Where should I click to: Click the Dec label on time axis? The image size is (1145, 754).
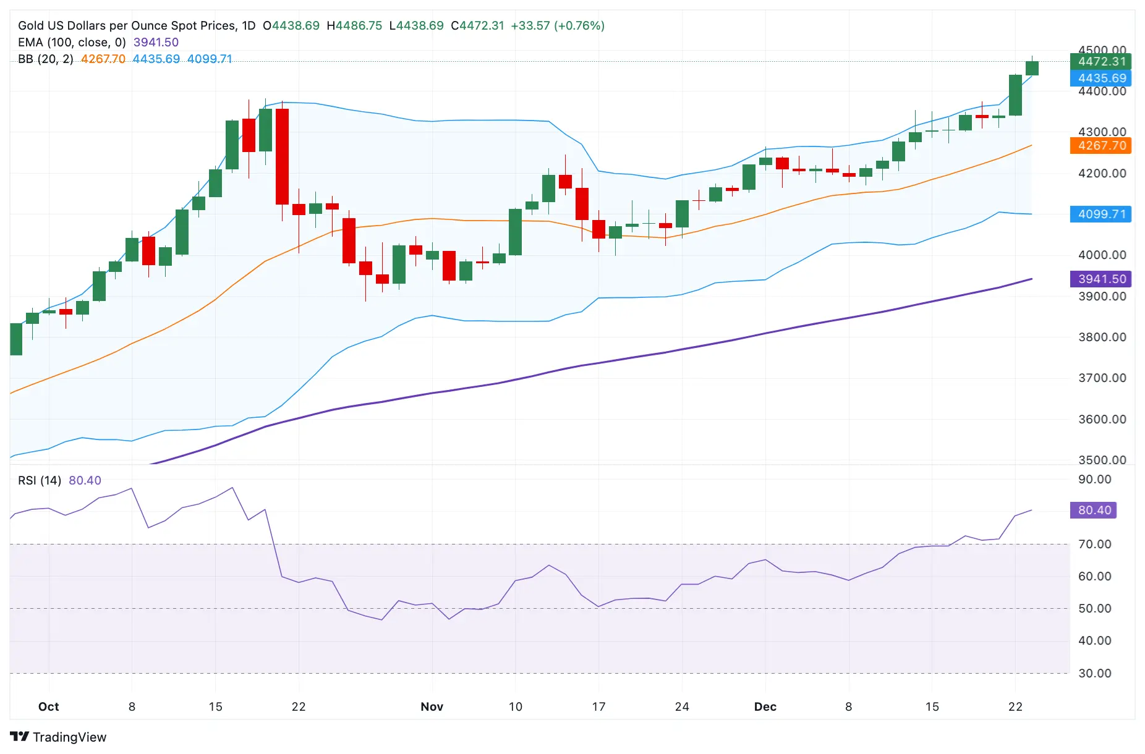[765, 706]
